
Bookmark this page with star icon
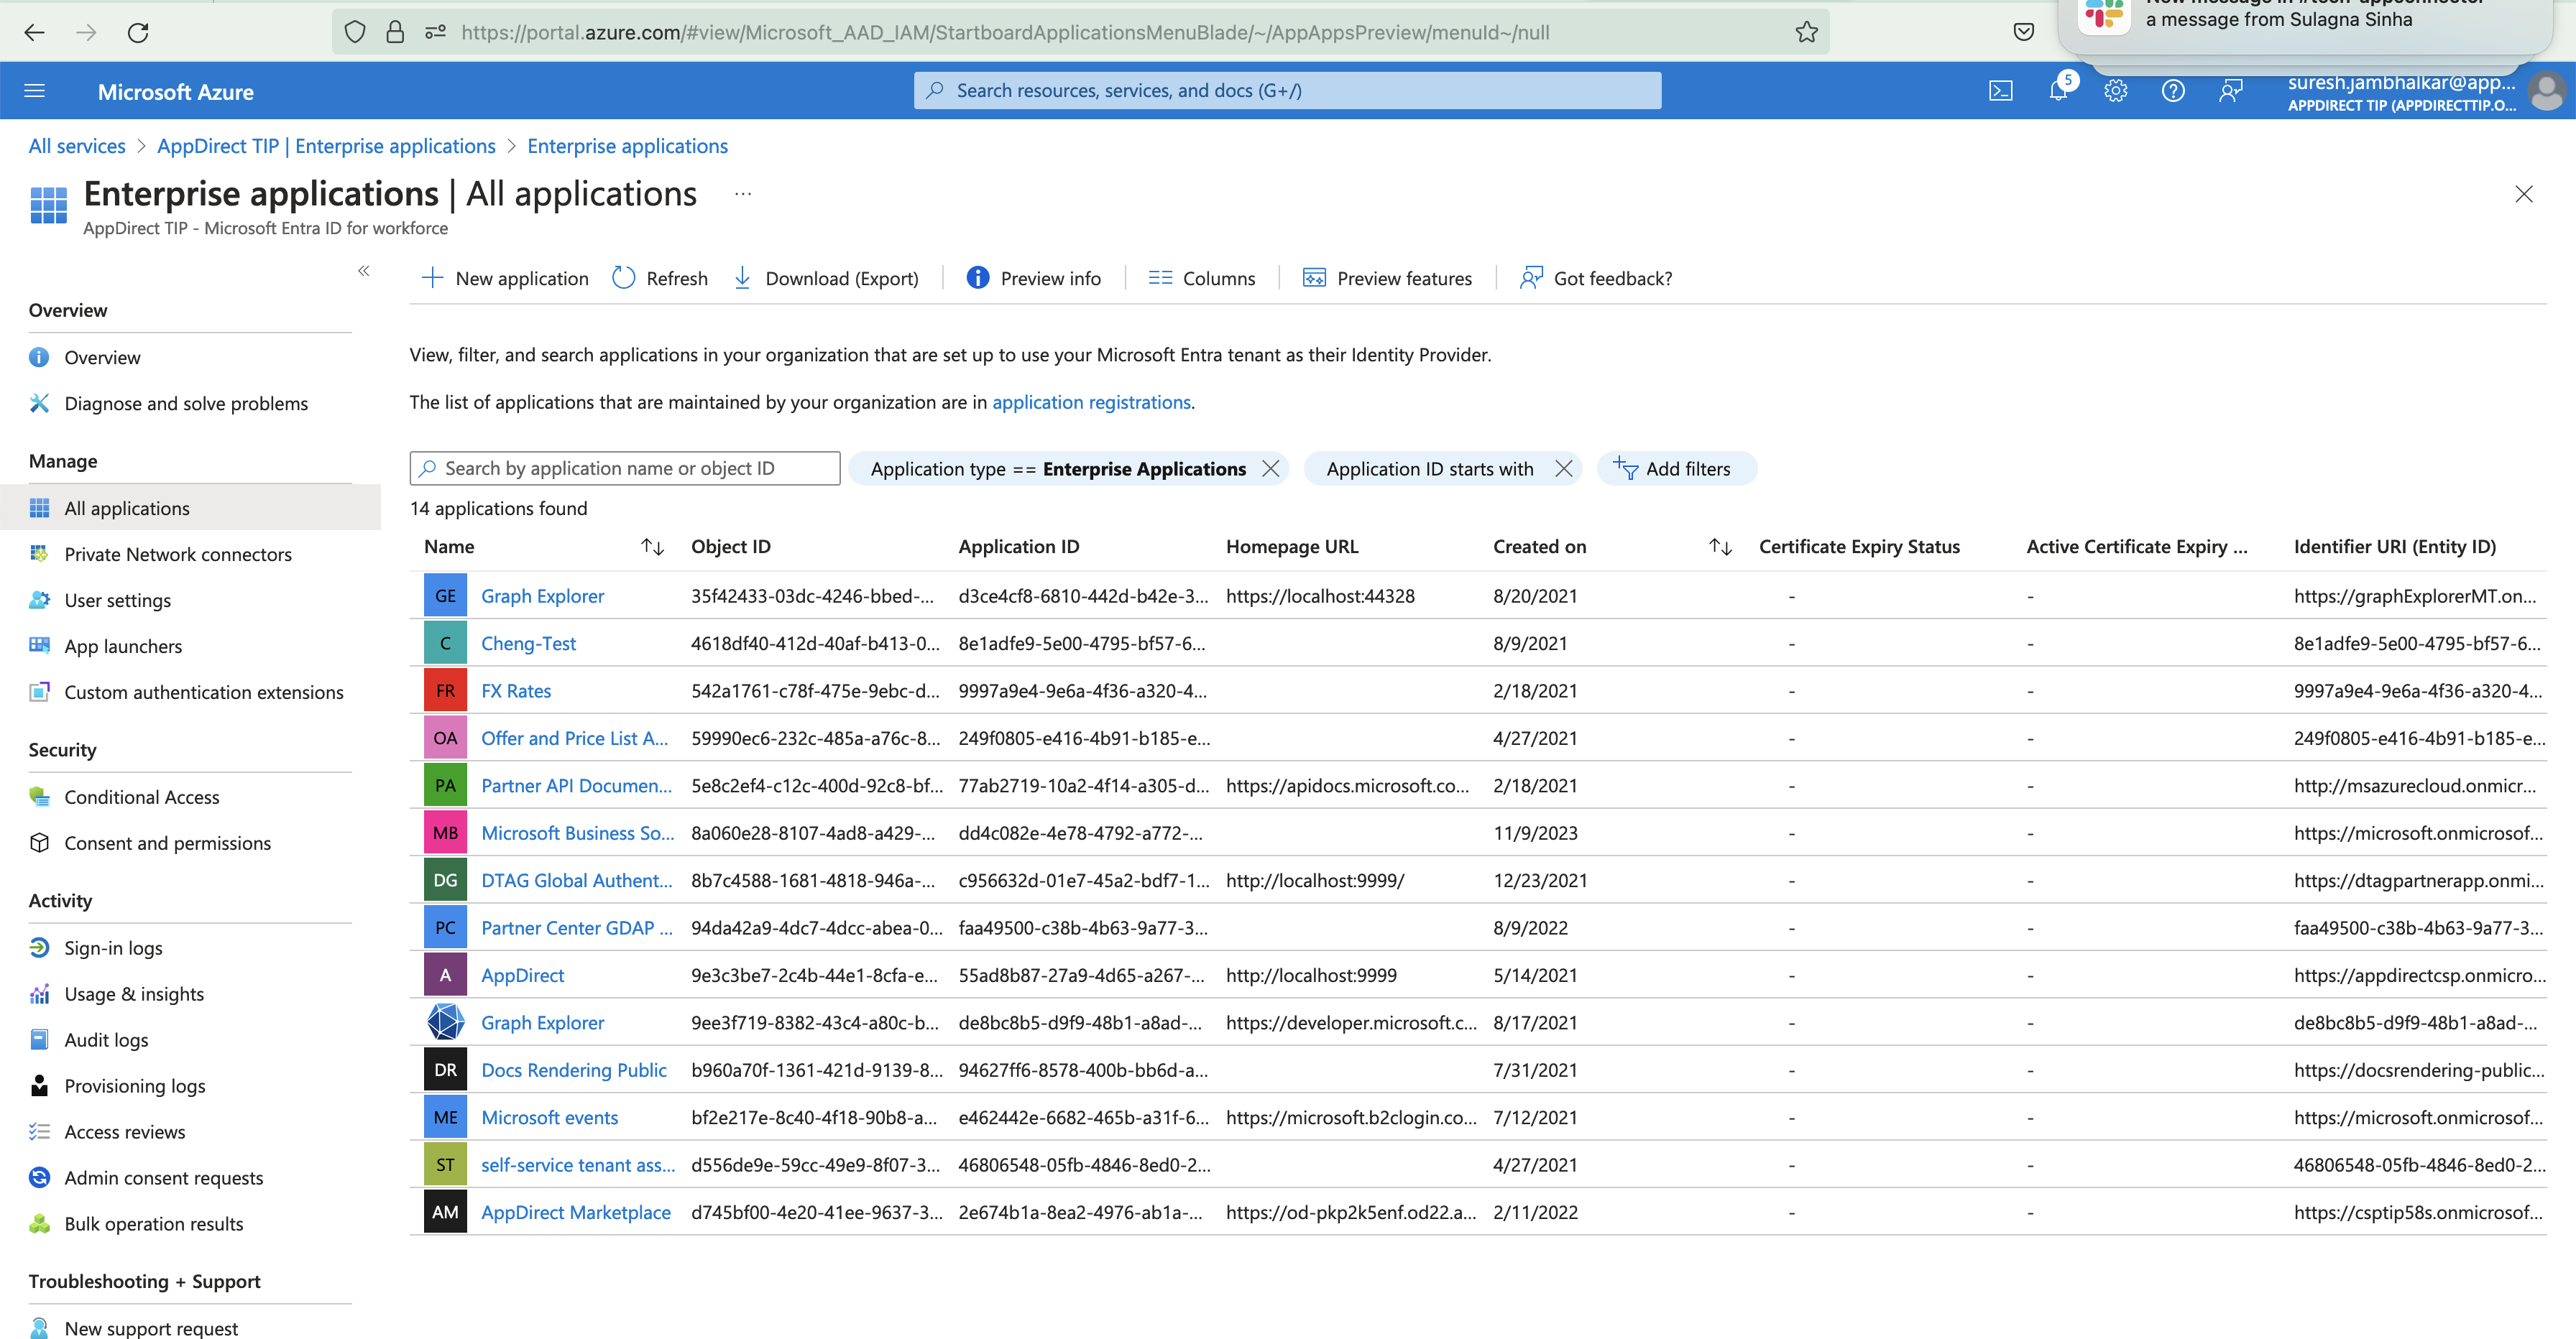coord(1806,32)
